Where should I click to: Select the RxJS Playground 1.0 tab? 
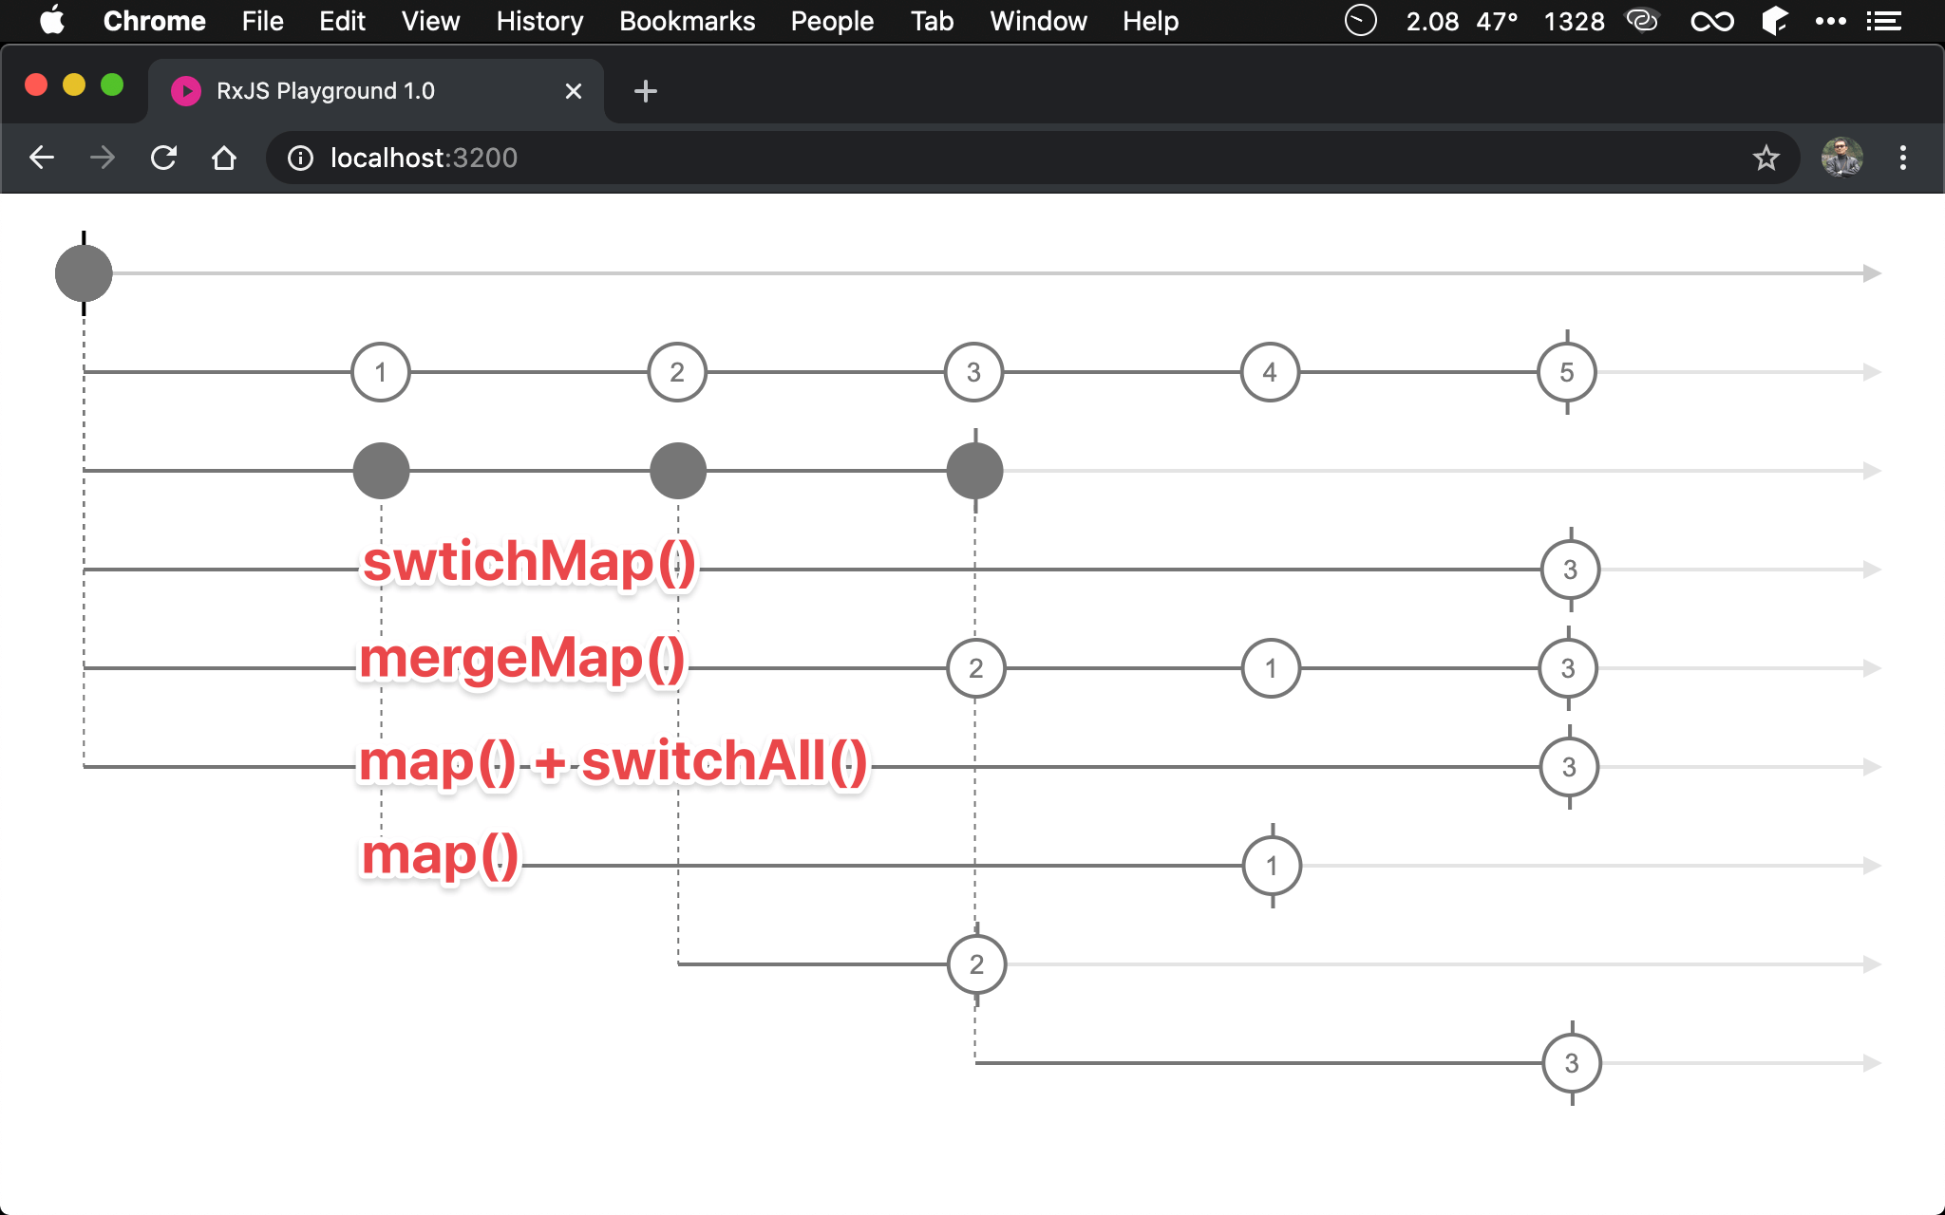pyautogui.click(x=376, y=91)
